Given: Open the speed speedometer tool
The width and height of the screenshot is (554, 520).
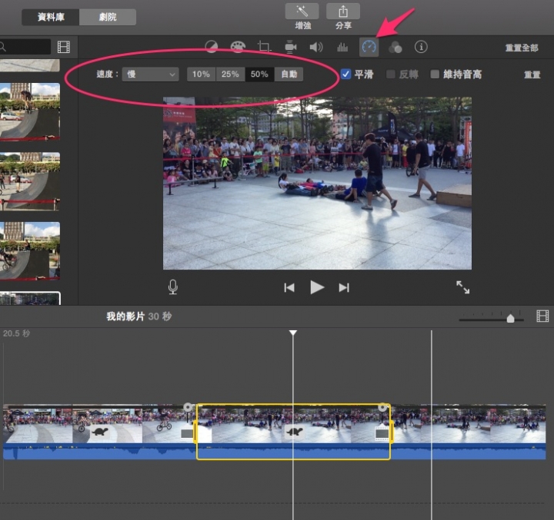Looking at the screenshot, I should coord(369,47).
